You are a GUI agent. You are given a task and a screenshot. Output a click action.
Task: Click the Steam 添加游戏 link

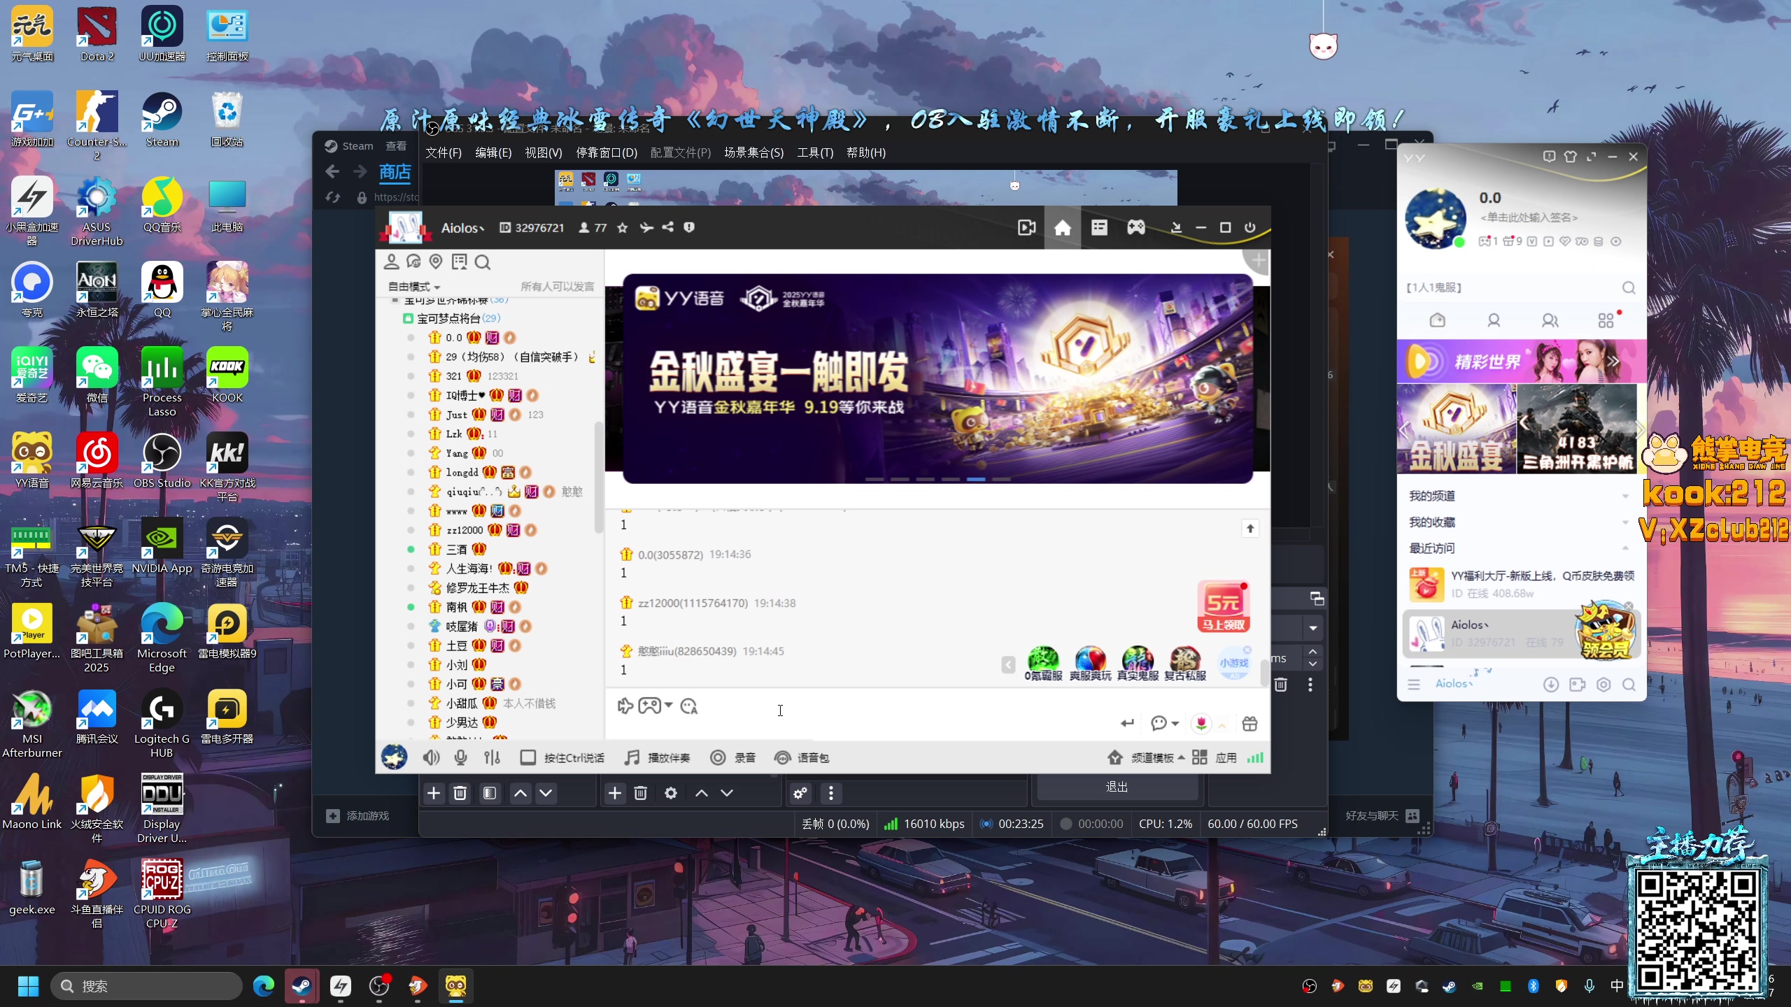tap(358, 816)
